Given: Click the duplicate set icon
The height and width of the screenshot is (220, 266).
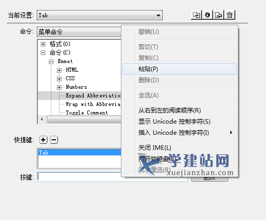Looking at the screenshot, I should click(196, 15).
